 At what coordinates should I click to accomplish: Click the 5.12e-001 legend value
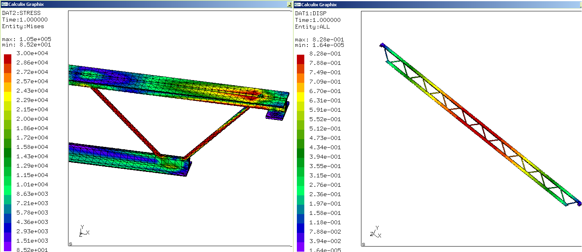pos(324,129)
